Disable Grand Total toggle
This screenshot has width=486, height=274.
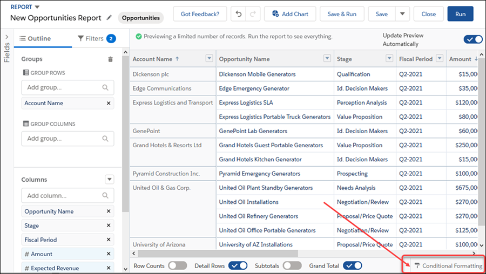click(353, 266)
